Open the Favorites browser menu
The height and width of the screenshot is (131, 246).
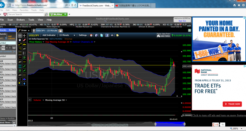[24, 10]
